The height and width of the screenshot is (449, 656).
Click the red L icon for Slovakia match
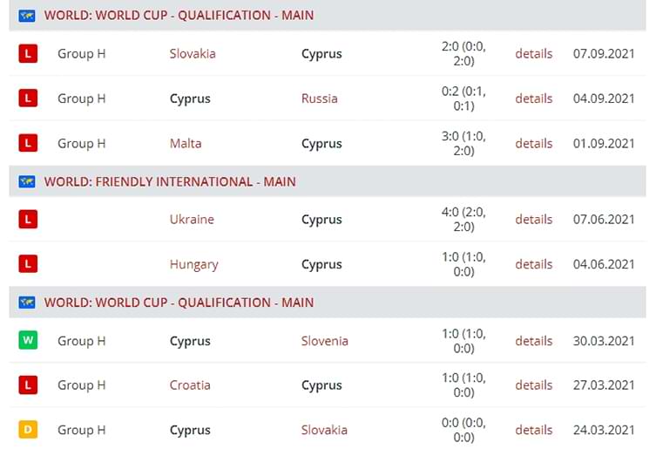28,53
